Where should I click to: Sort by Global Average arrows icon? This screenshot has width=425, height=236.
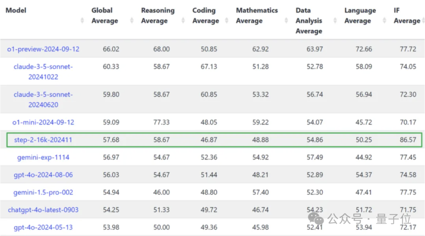(x=132, y=20)
